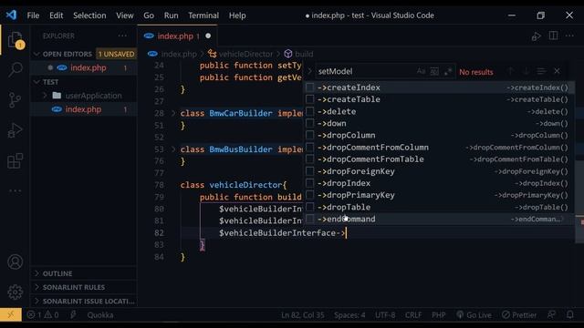
Task: Collapse the Open Editors section
Action: click(x=36, y=54)
